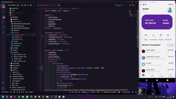Select Home tab in app bottom bar

(143, 76)
